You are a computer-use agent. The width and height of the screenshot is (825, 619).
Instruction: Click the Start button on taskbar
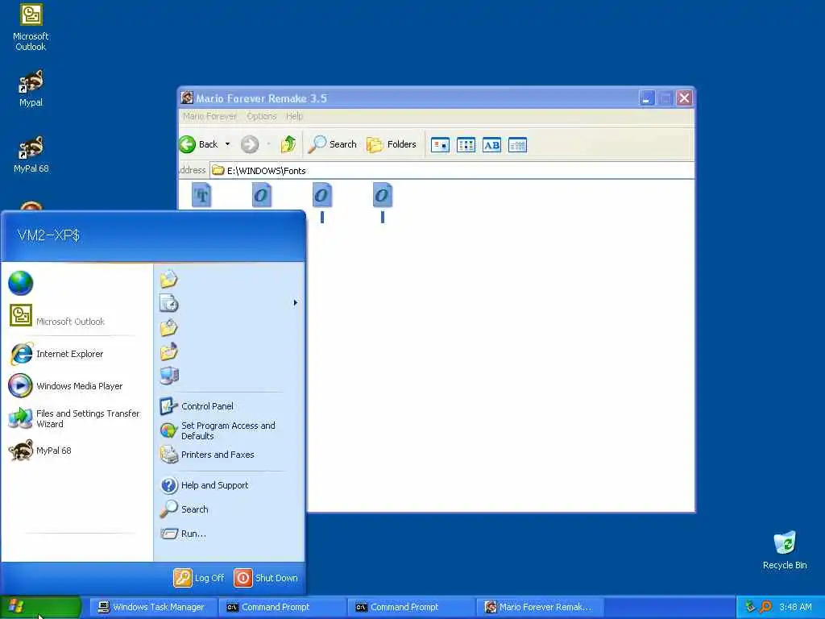40,607
